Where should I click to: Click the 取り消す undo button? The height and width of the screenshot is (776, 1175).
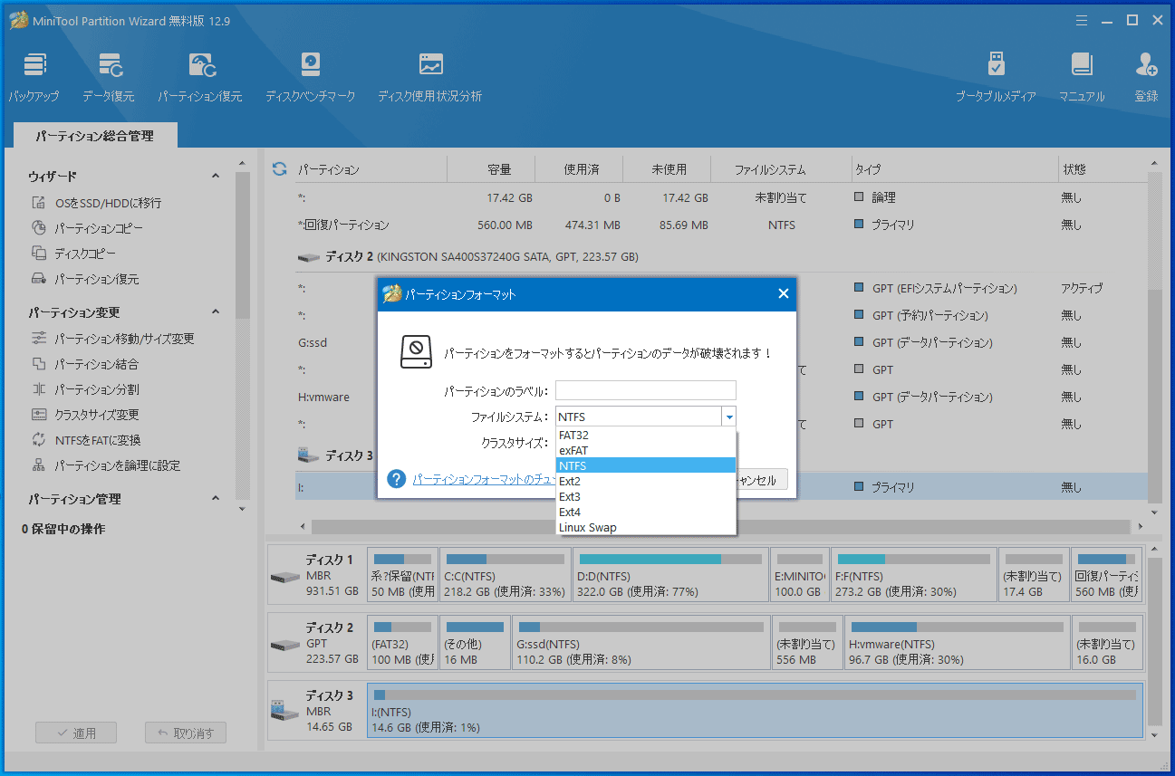point(186,733)
